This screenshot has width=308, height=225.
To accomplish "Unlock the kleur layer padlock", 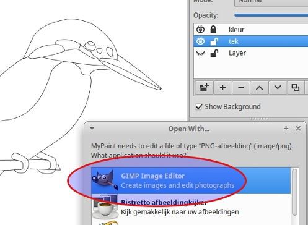I will 213,30.
